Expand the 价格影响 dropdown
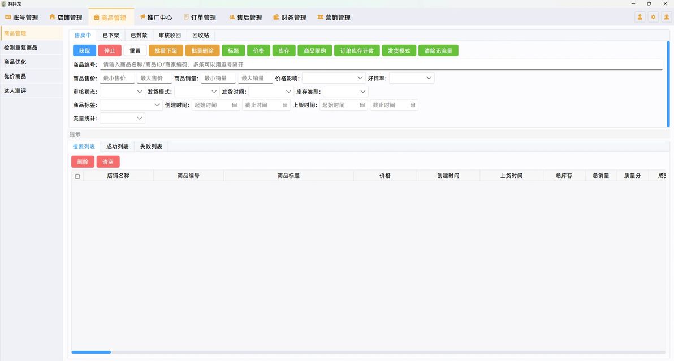 [x=334, y=78]
